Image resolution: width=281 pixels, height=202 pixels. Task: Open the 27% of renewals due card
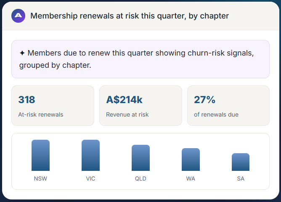pyautogui.click(x=228, y=106)
